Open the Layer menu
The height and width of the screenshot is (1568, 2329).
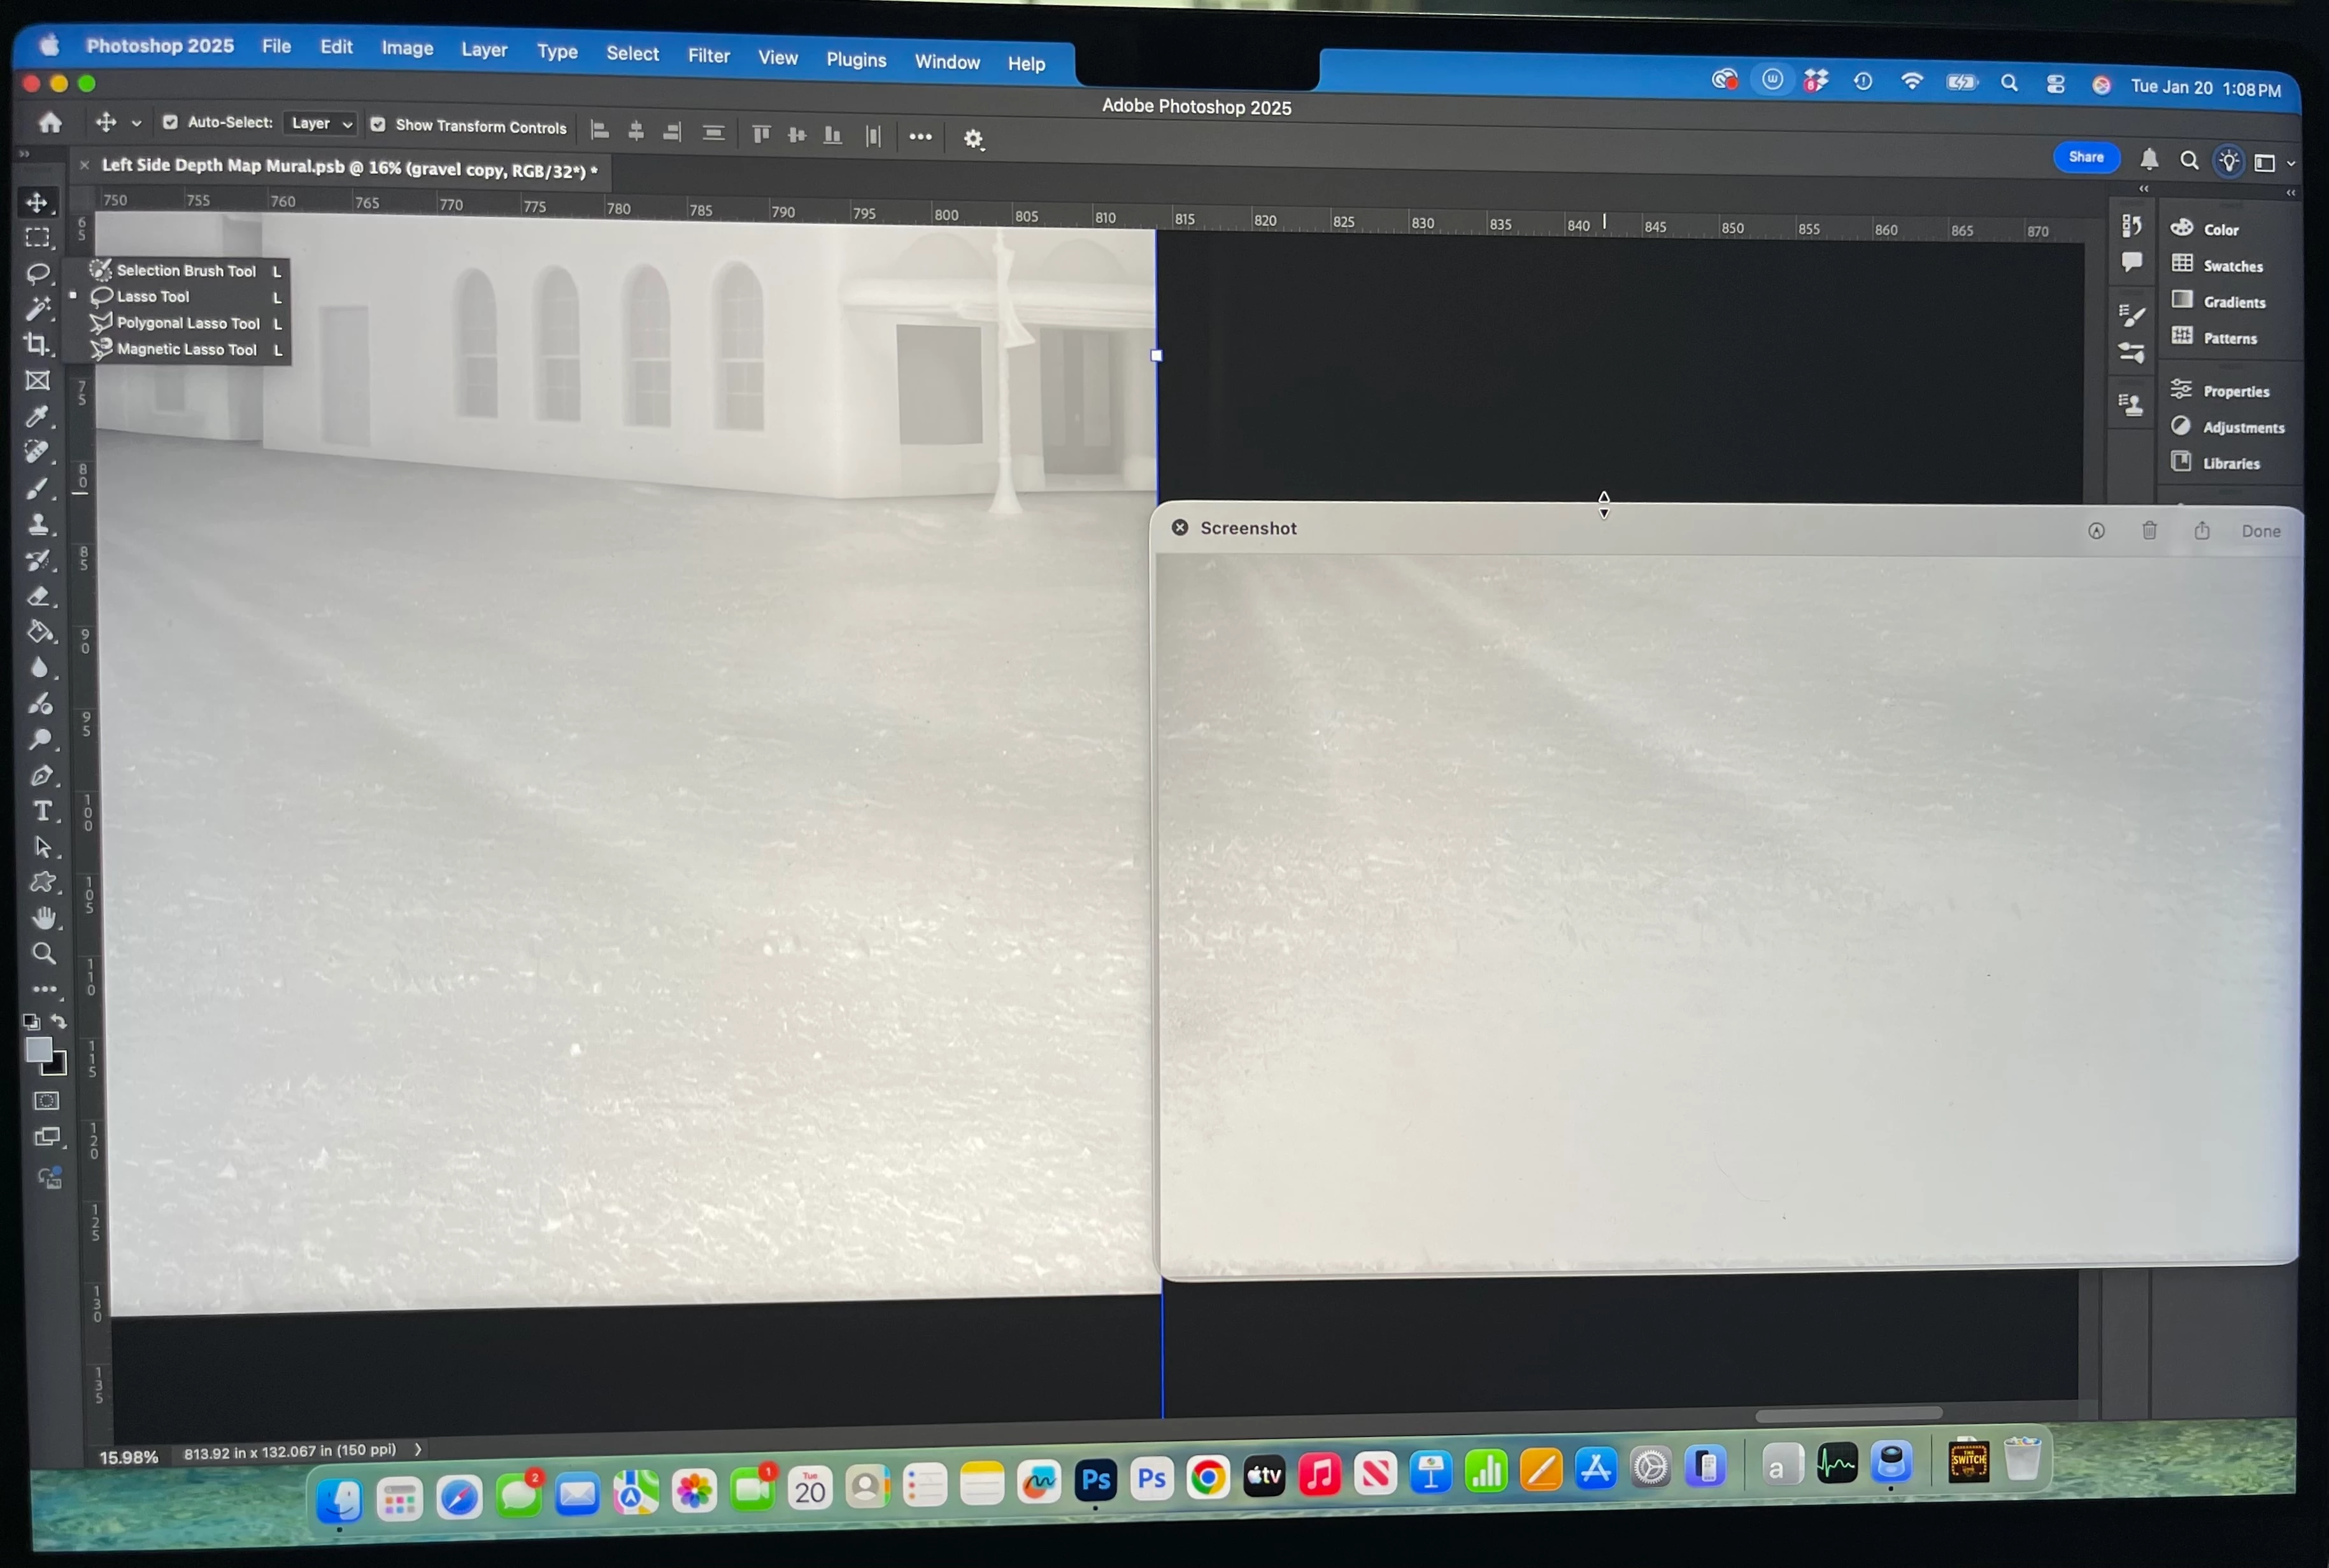484,49
